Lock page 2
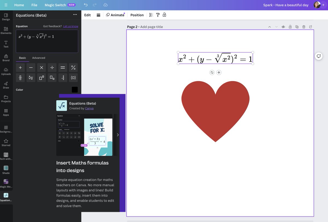Image resolution: width=328 pixels, height=222 pixels. click(290, 26)
